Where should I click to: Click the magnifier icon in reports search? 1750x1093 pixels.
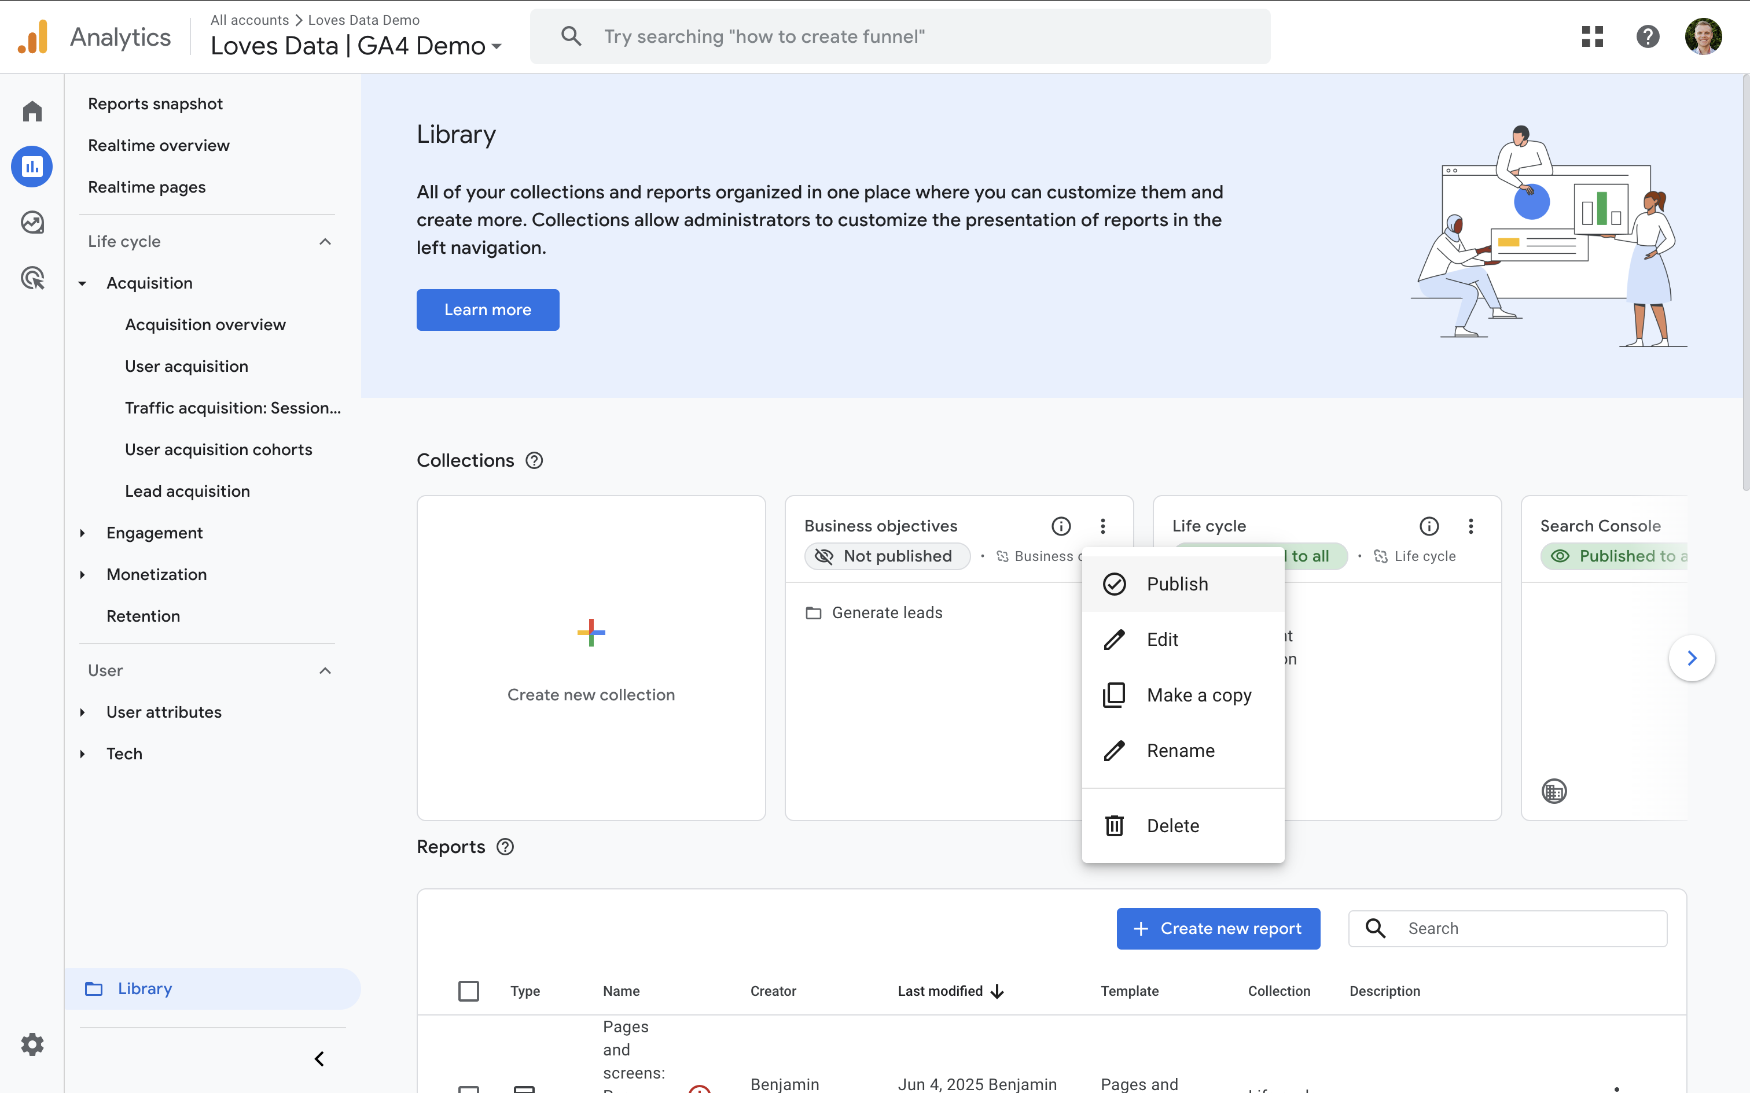click(x=1376, y=928)
